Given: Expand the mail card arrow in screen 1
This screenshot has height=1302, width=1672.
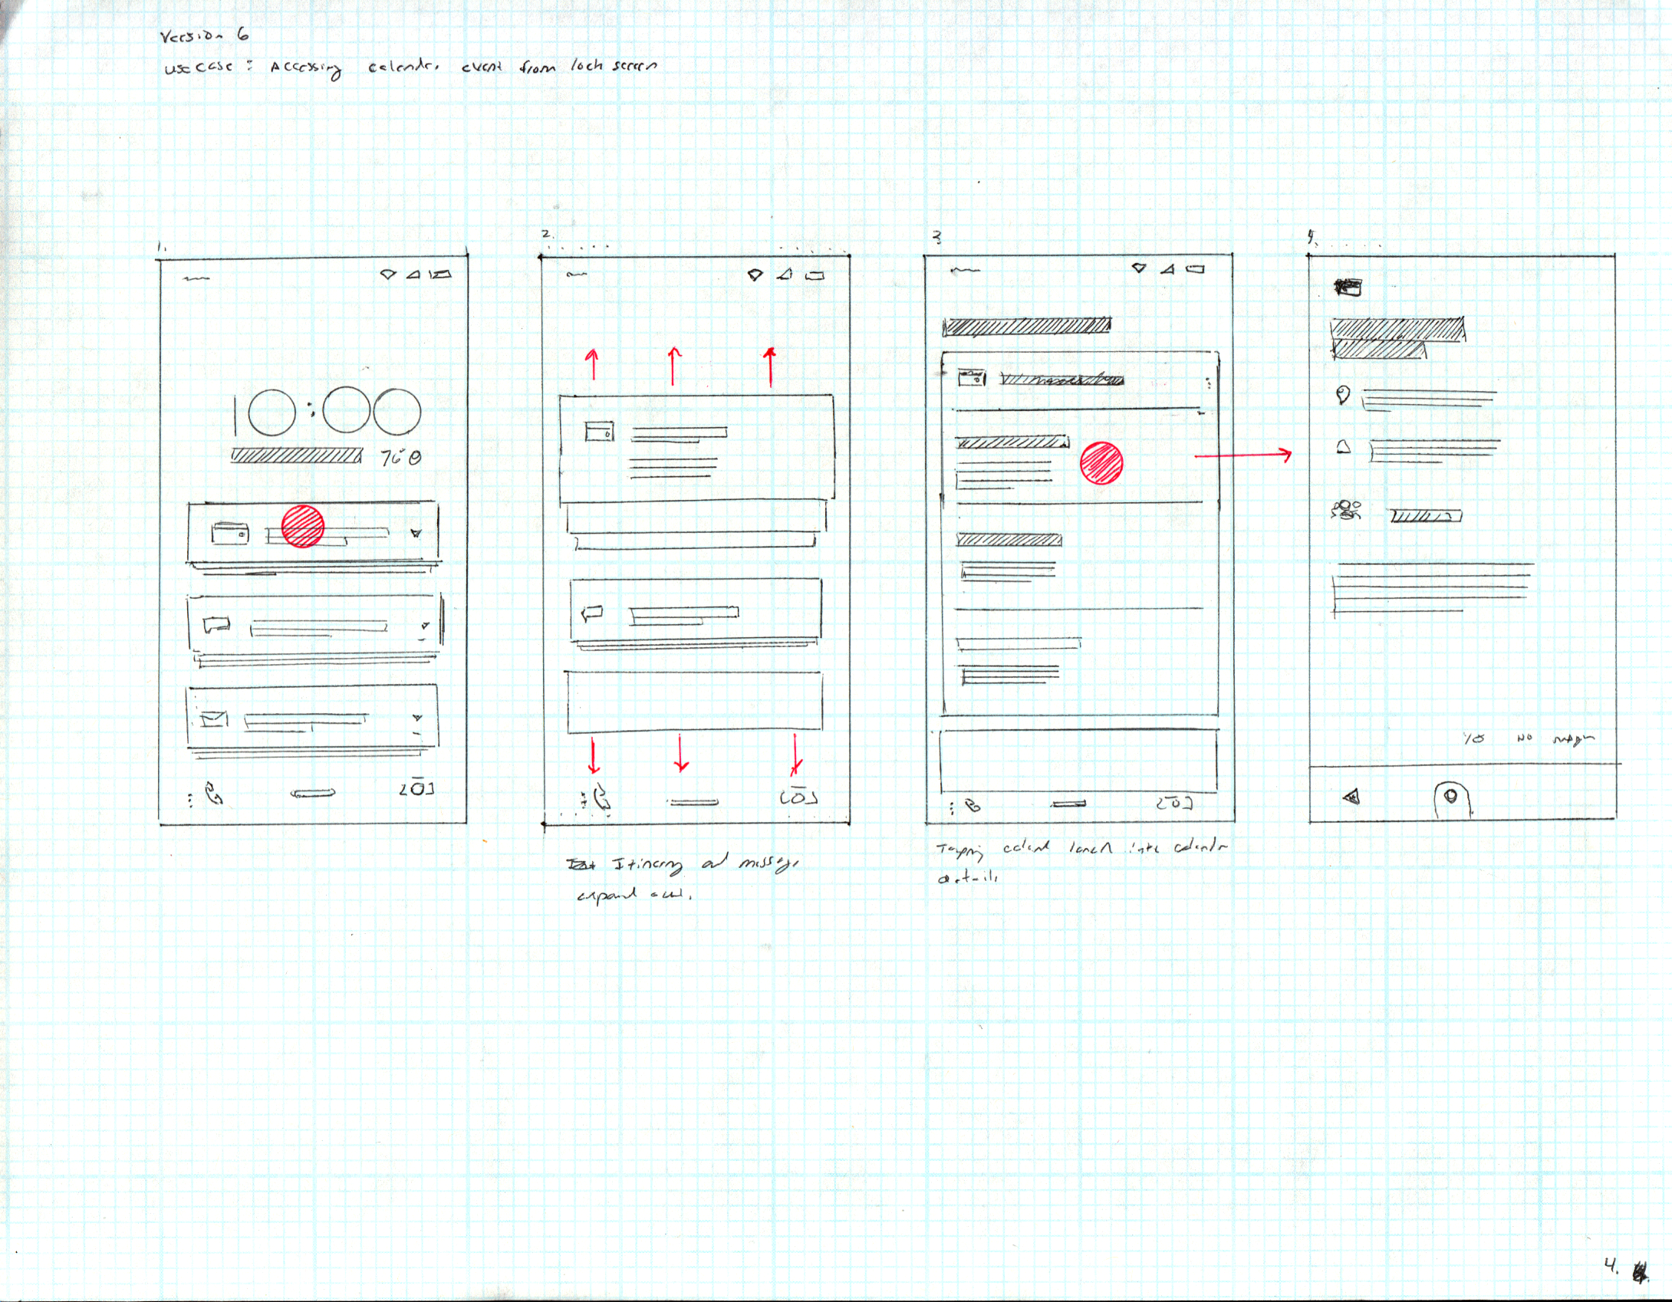Looking at the screenshot, I should (416, 718).
